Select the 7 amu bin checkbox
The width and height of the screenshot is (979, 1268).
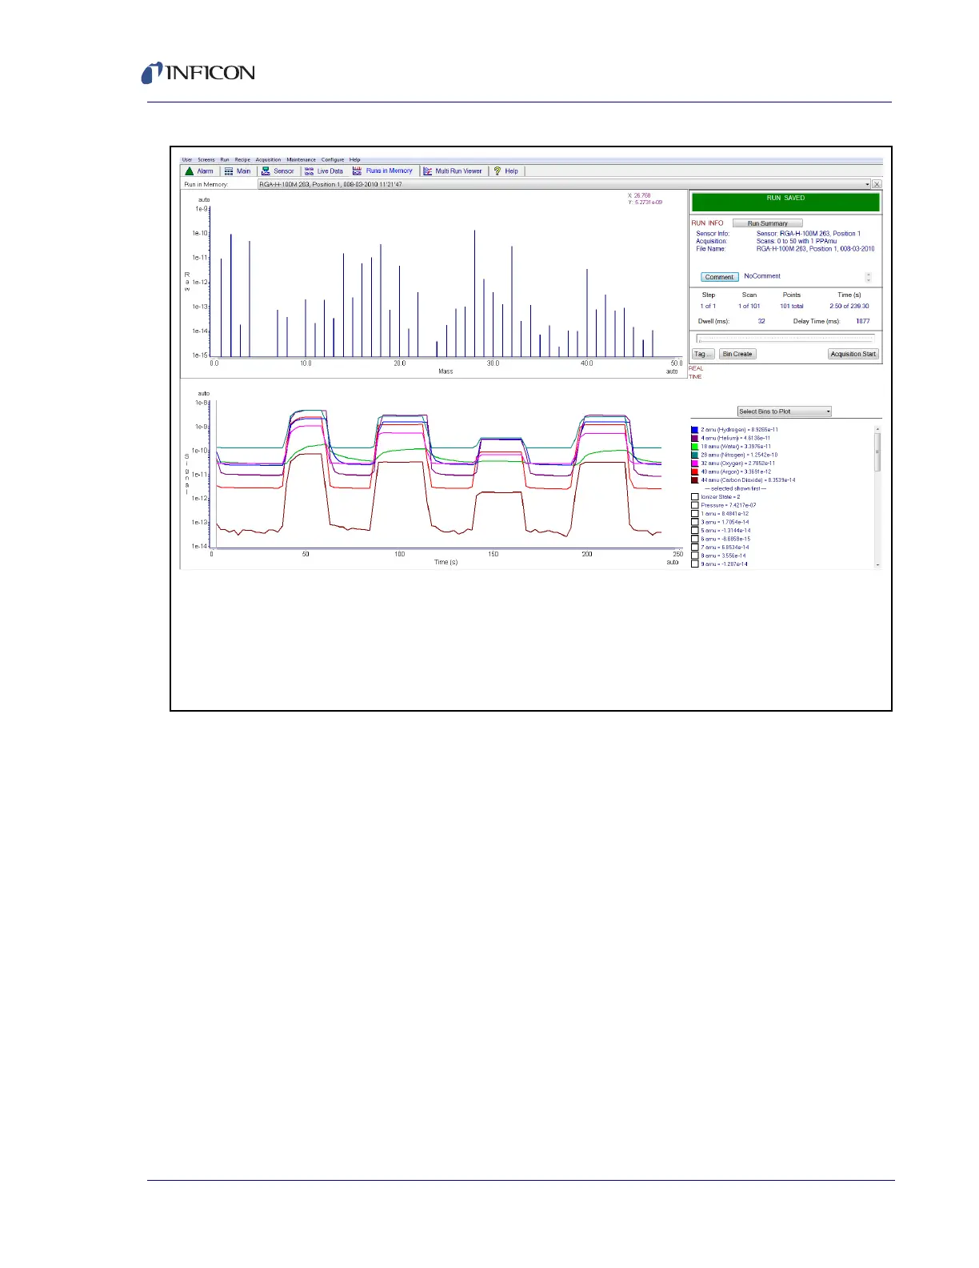[695, 548]
